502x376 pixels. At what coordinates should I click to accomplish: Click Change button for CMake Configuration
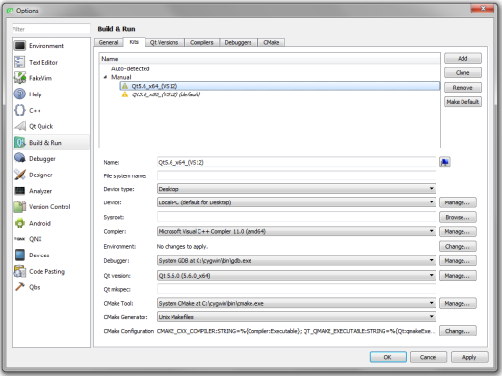[x=458, y=331]
